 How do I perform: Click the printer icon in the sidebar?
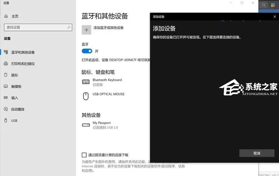(6, 63)
